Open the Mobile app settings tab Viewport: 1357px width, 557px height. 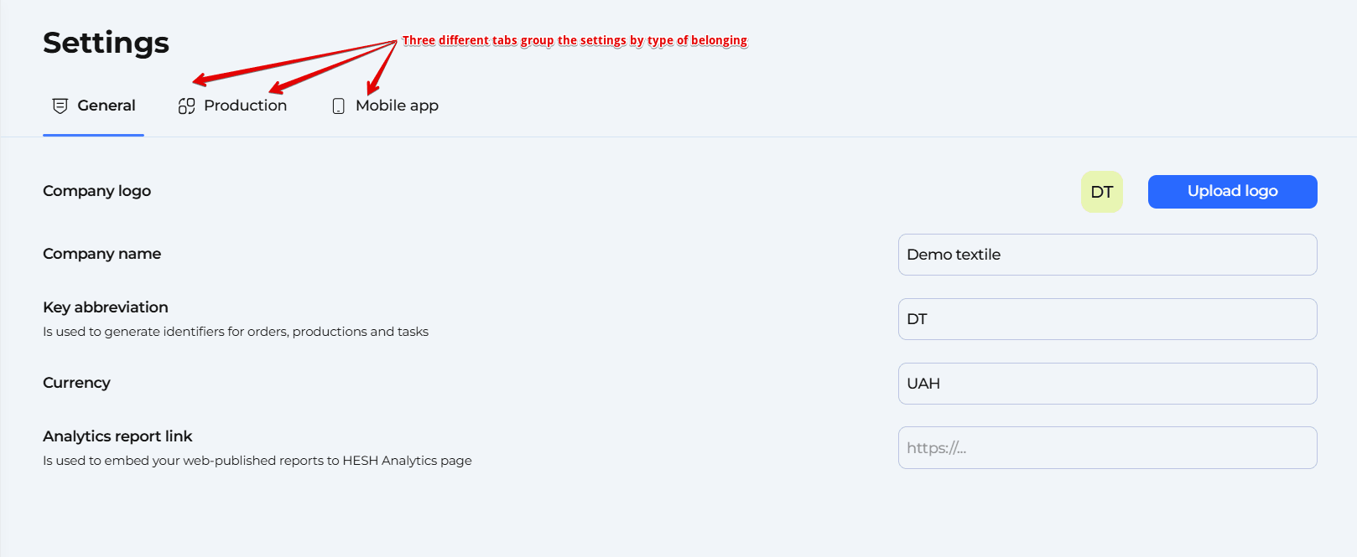397,106
